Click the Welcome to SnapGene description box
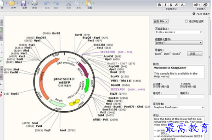Image resolution: width=212 pixels, height=140 pixels. 179,72
